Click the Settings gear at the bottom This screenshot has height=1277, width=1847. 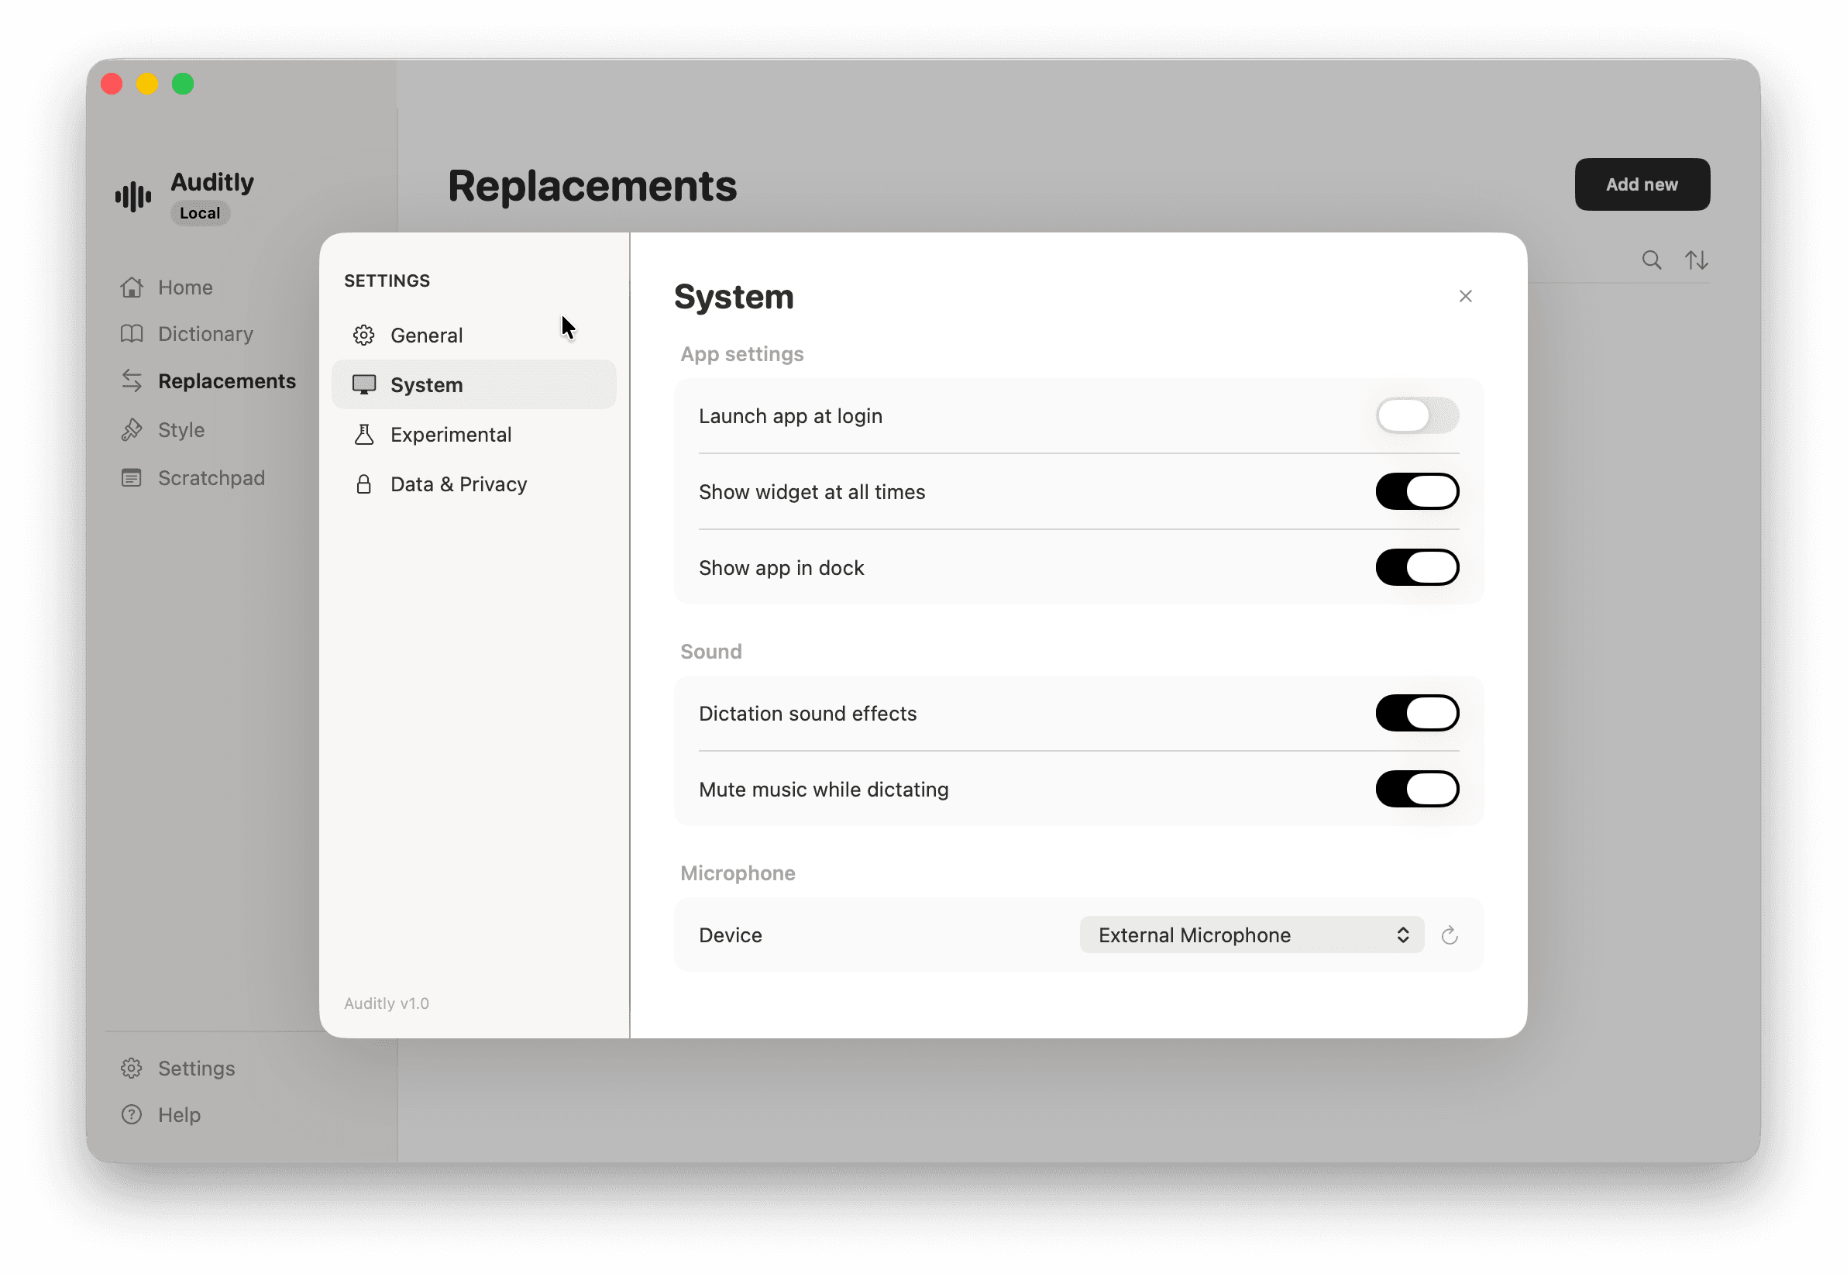coord(131,1067)
